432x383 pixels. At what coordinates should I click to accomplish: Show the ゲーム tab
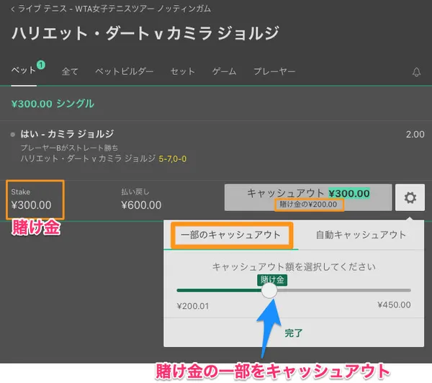224,72
